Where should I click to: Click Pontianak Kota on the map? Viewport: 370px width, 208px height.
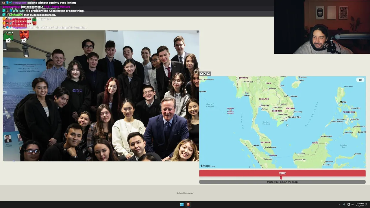pyautogui.click(x=301, y=159)
